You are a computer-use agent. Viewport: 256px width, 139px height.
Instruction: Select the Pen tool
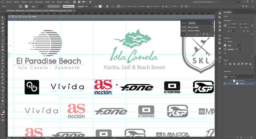2,28
